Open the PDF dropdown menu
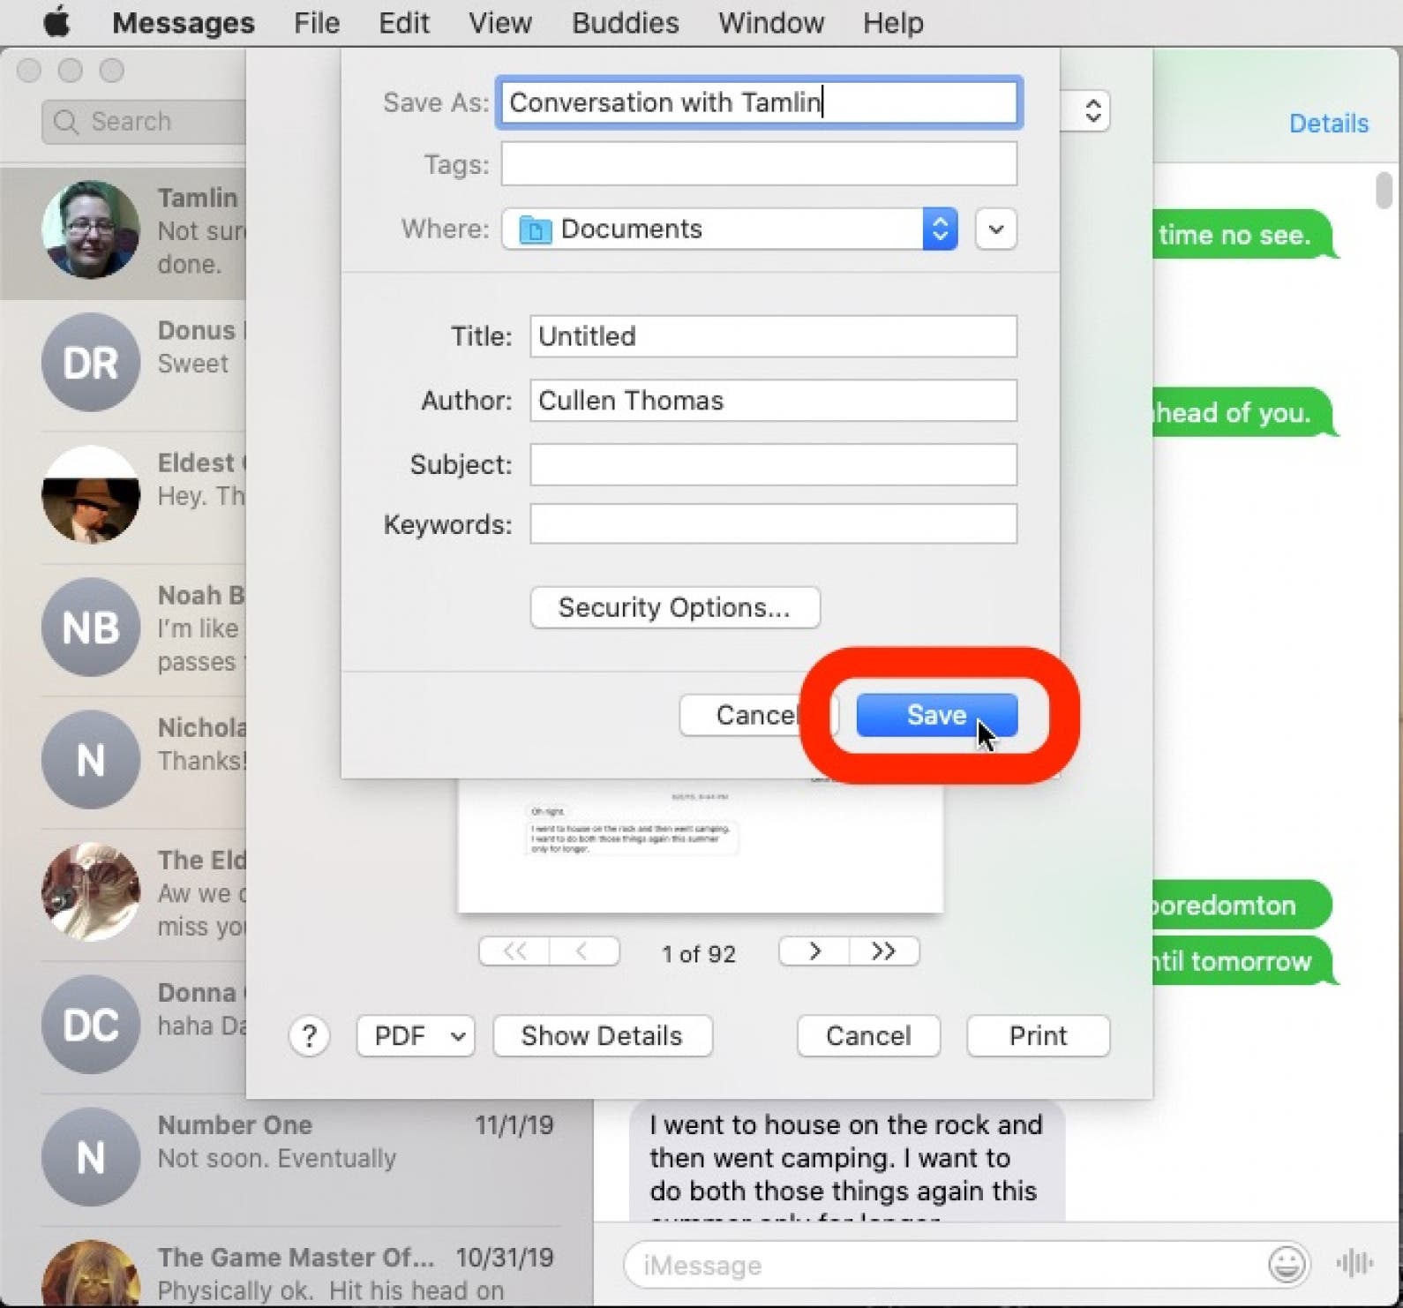Image resolution: width=1403 pixels, height=1308 pixels. [416, 1036]
